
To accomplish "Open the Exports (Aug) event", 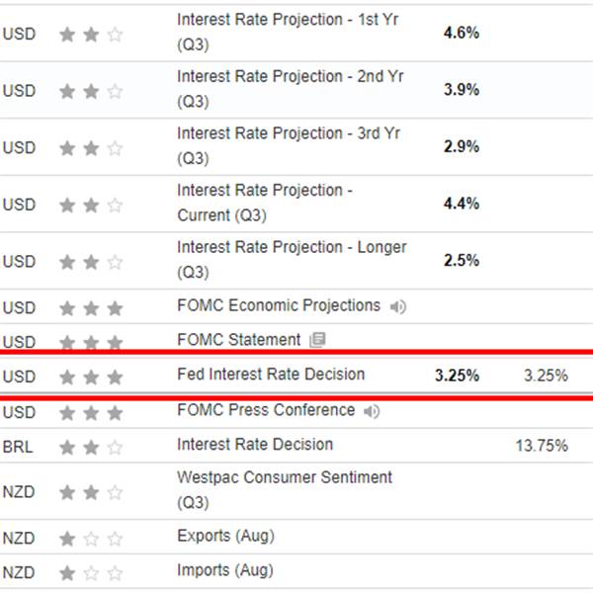I will [x=225, y=537].
